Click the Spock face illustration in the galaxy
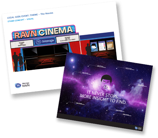This screenshot has width=158, height=138. (106, 82)
